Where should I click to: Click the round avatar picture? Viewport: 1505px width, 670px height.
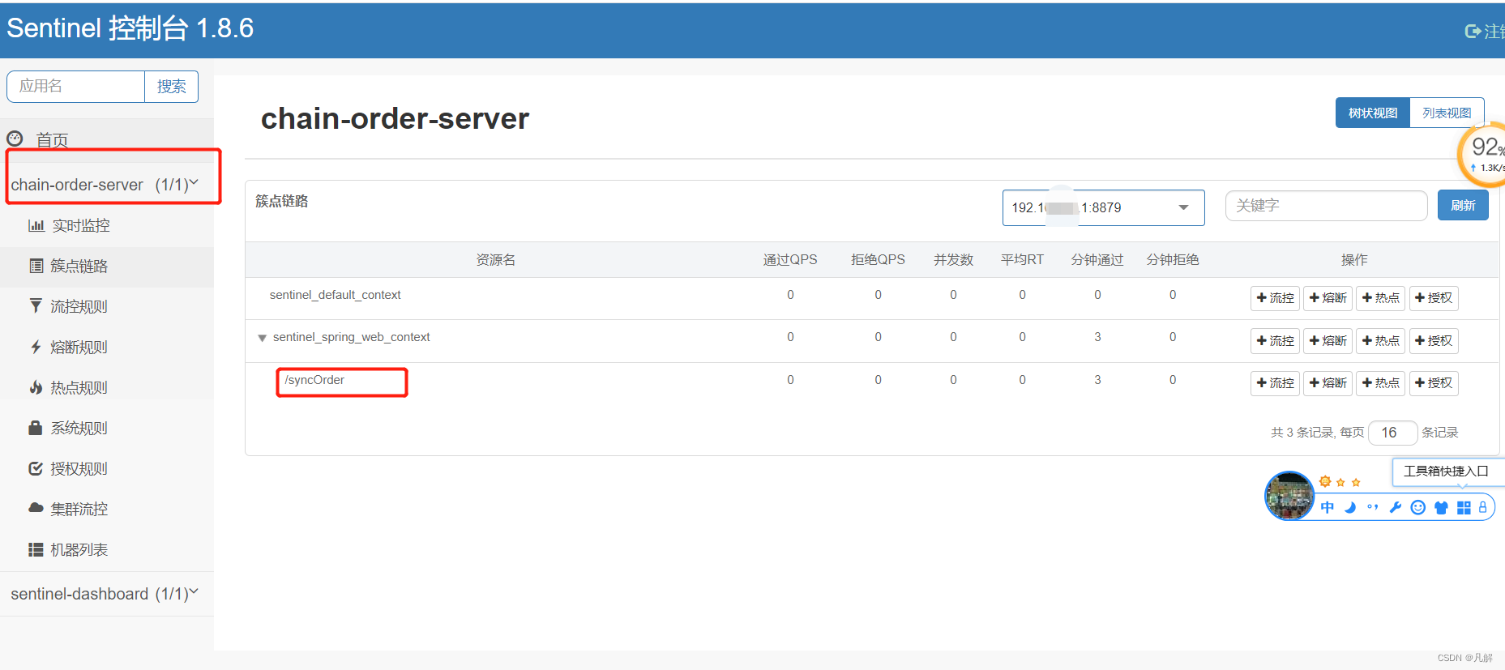(x=1289, y=496)
